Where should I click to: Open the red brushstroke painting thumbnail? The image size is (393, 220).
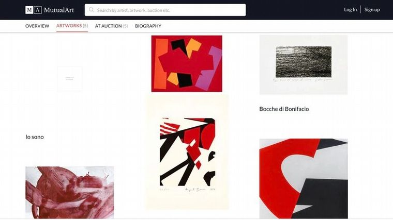(70, 193)
